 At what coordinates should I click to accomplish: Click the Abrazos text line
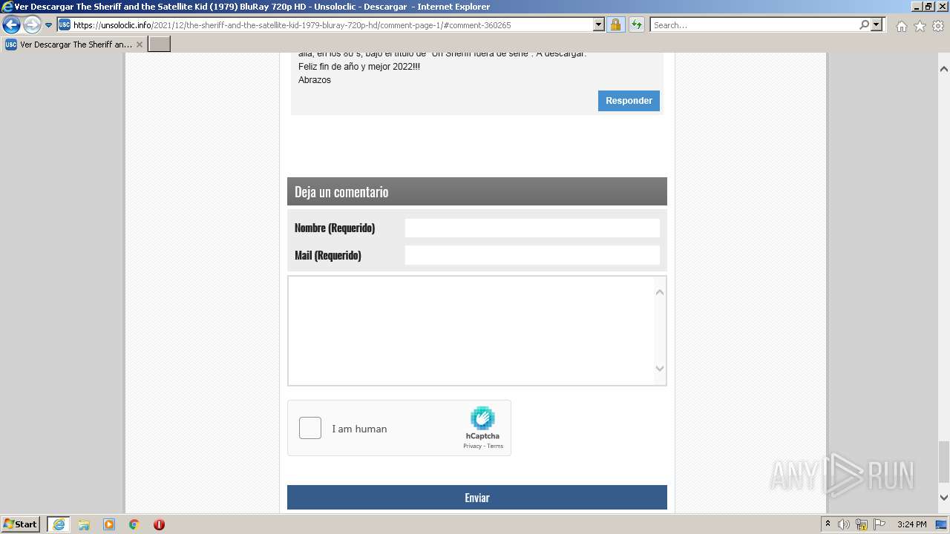(315, 80)
